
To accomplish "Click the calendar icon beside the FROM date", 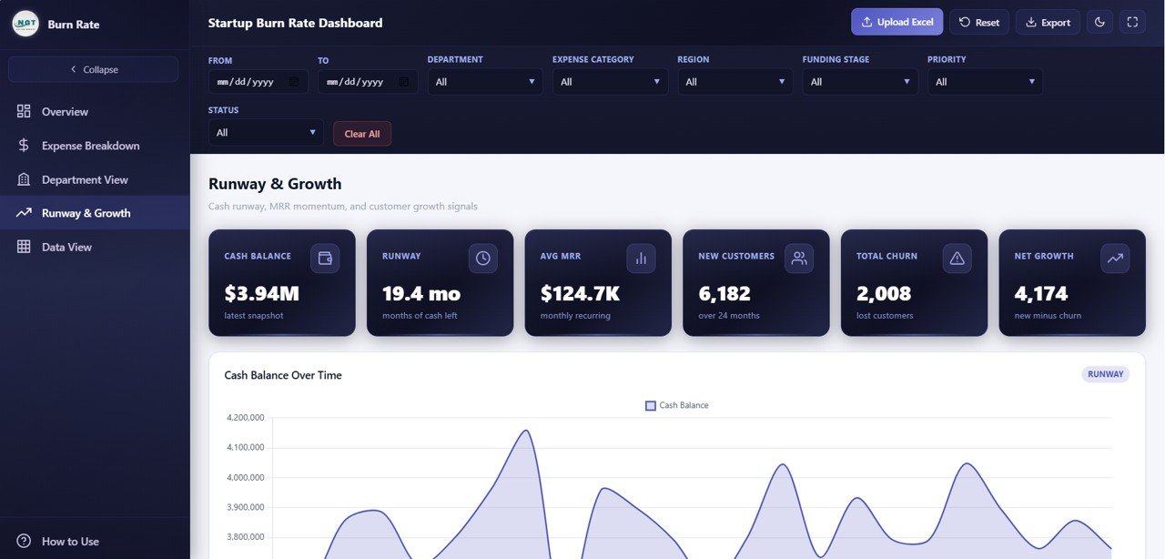I will (291, 81).
